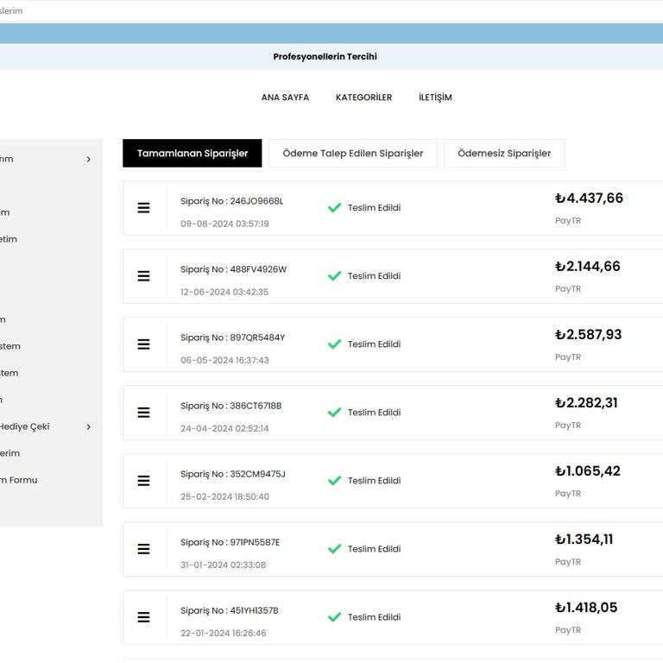
Task: Open hamburger menu for order 246JO9668L
Action: click(x=144, y=208)
